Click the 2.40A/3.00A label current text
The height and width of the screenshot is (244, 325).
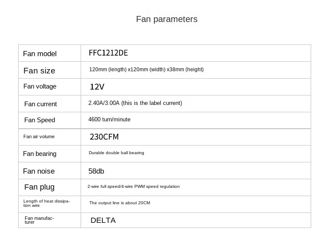[x=135, y=103]
